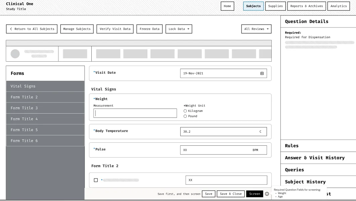Viewport: 356px width, 201px height.
Task: Click Save & Close button
Action: 231,194
